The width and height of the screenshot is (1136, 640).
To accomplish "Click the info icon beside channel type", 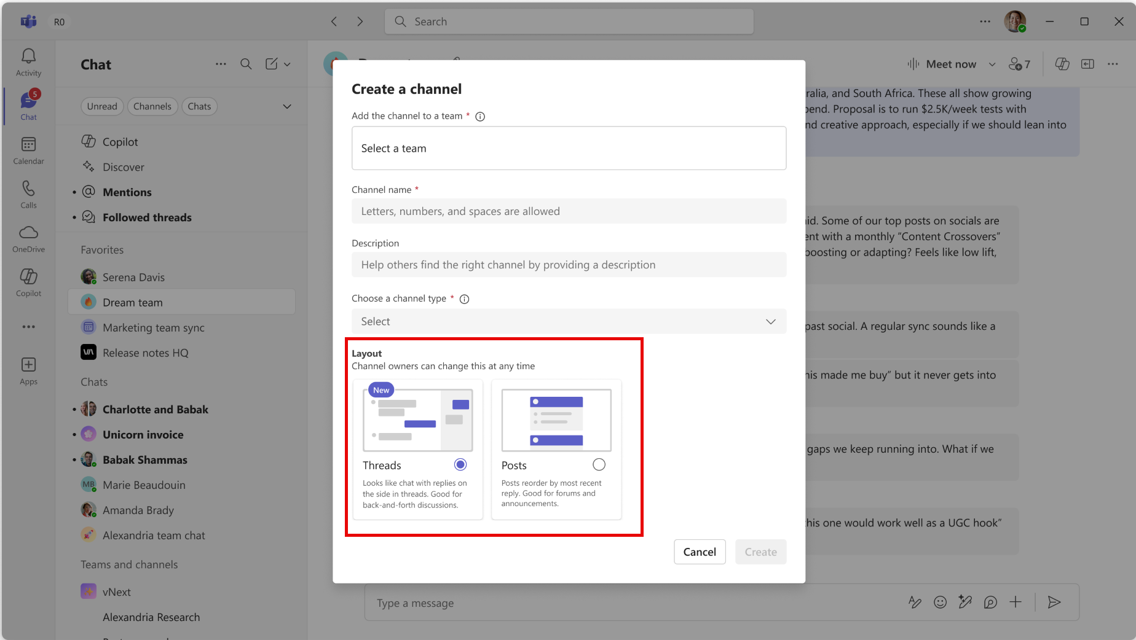I will coord(465,299).
